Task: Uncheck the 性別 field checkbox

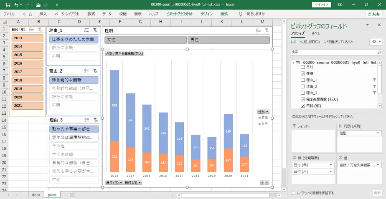Action: [x=303, y=73]
